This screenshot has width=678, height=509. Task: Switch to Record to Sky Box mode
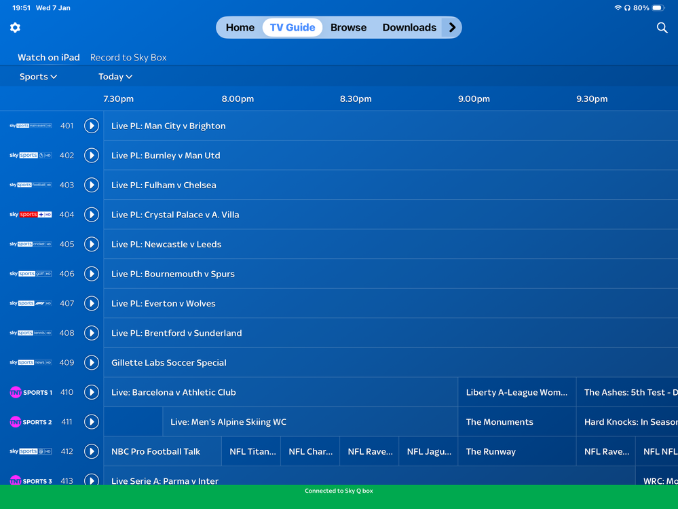click(128, 58)
